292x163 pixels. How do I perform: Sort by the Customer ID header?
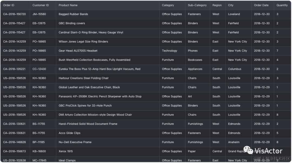41,5
